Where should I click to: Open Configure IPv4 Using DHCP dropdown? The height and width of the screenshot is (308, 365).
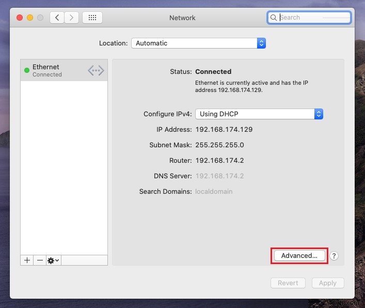[x=259, y=114]
